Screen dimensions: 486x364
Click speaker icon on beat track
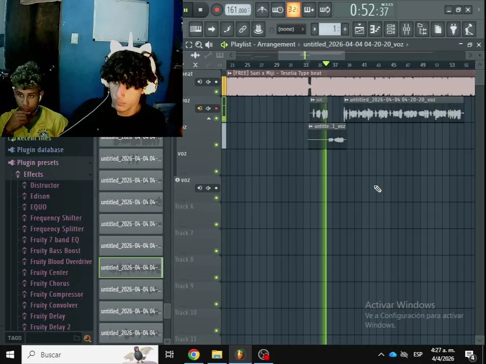pyautogui.click(x=208, y=82)
